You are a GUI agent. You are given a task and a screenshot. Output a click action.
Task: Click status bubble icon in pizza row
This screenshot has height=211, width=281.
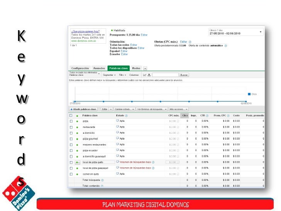[117, 121]
